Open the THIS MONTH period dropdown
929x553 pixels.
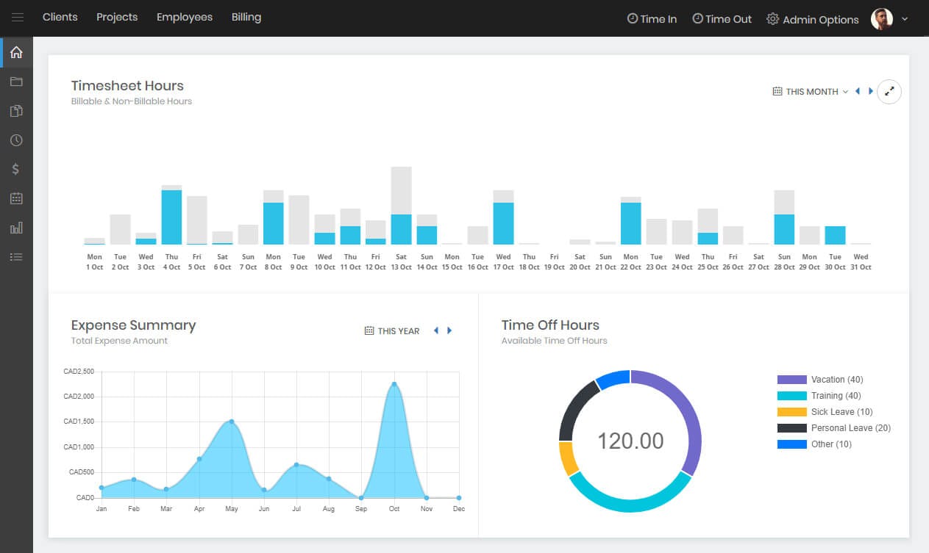coord(809,91)
